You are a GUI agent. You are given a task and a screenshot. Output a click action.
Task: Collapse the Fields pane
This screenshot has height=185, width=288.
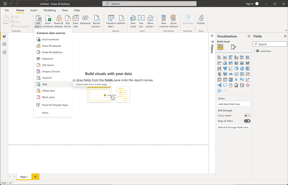click(x=285, y=36)
